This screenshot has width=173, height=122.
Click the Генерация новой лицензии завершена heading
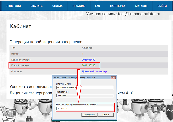tap(46, 42)
